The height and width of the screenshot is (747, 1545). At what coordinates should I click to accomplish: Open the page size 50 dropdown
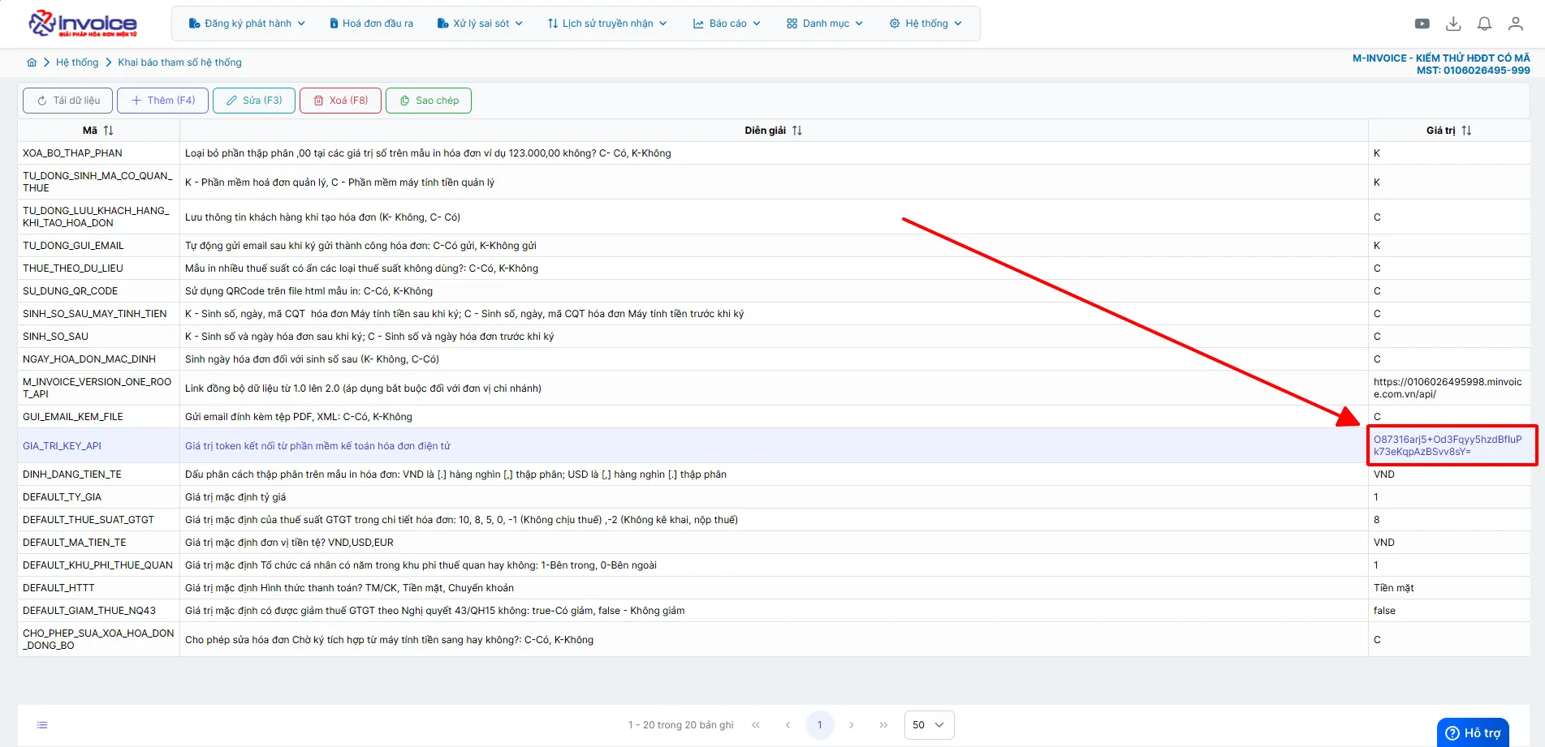coord(929,725)
